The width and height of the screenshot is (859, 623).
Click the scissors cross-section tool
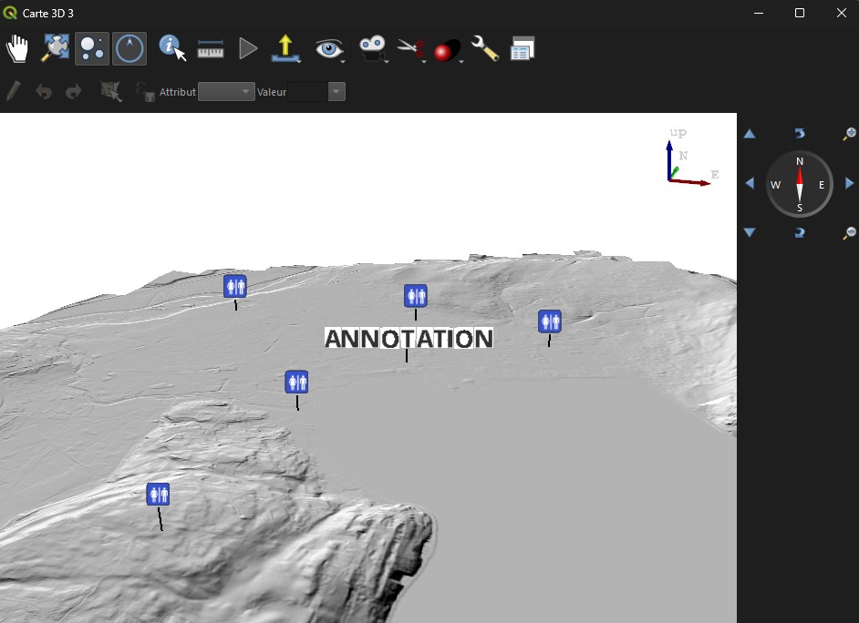tap(409, 48)
